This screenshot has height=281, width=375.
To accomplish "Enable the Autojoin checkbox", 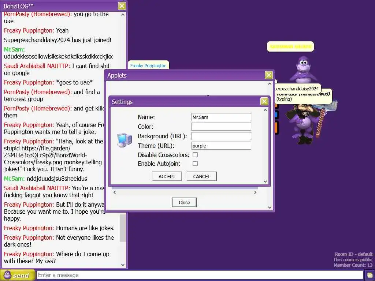I will click(195, 164).
